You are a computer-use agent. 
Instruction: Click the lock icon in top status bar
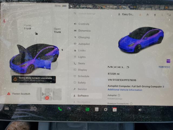(x=71, y=6)
